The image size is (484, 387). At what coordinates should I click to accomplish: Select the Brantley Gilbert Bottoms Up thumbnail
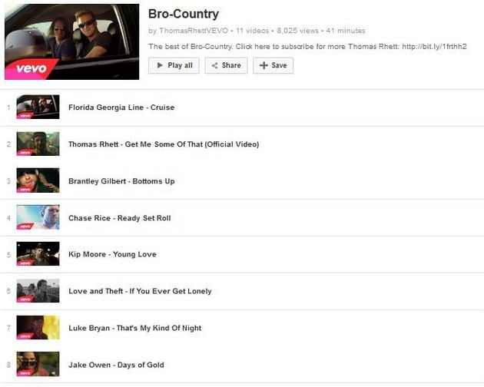[x=38, y=180]
